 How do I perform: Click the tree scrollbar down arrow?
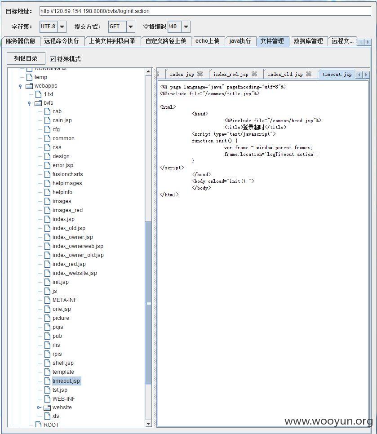click(148, 424)
